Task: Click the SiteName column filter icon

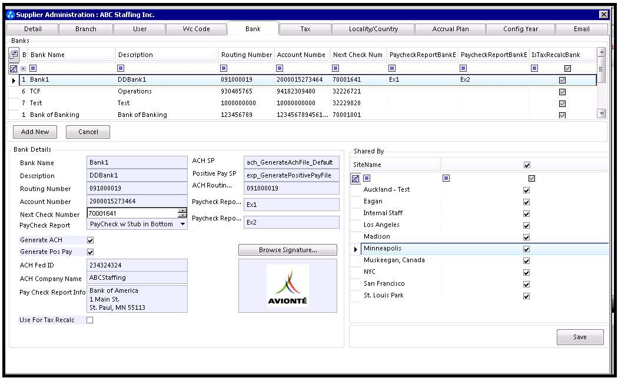Action: (x=367, y=178)
